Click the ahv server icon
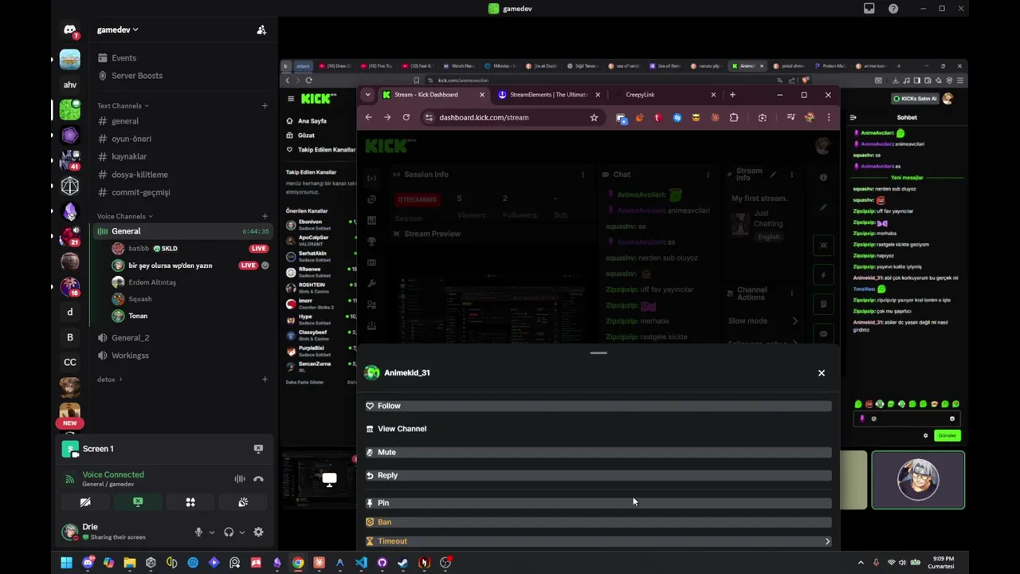 pos(70,85)
